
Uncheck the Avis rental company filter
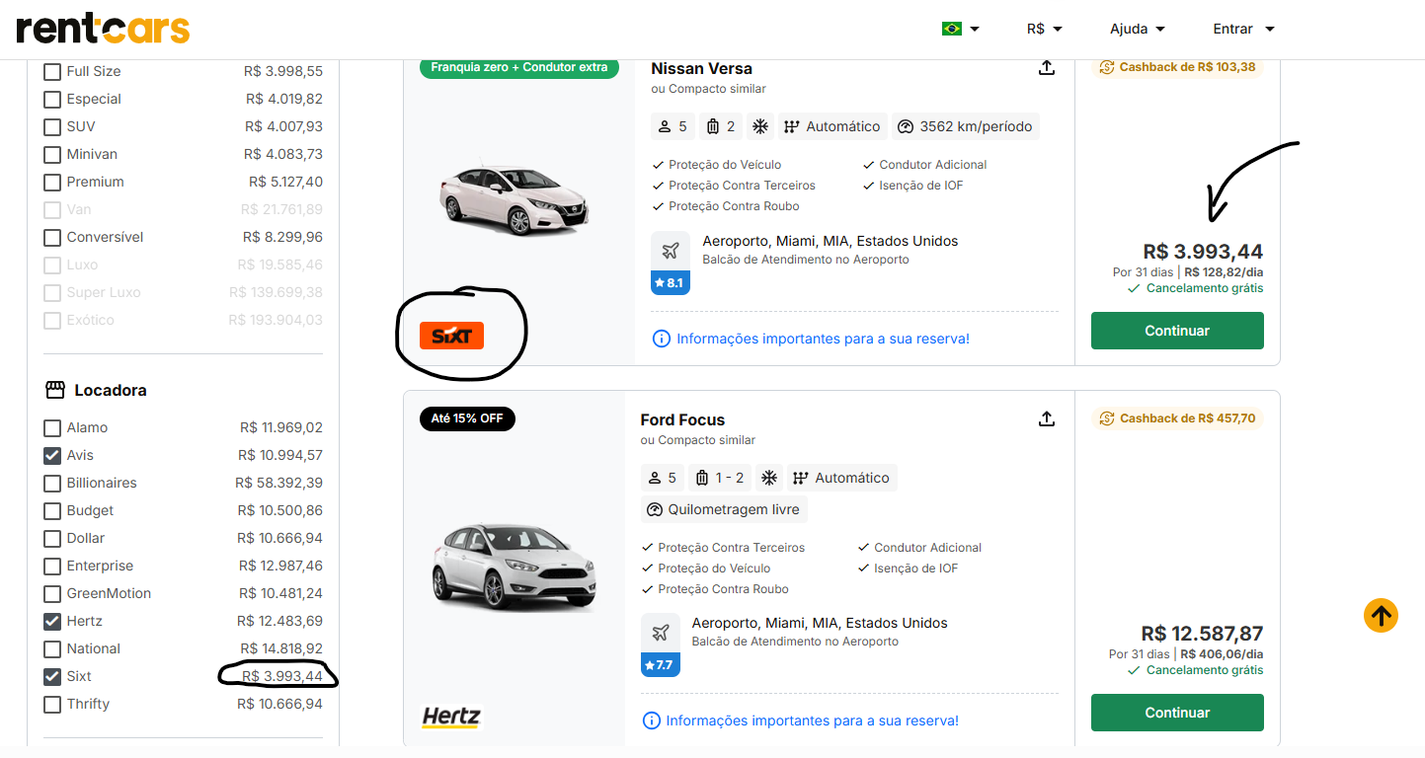(52, 456)
